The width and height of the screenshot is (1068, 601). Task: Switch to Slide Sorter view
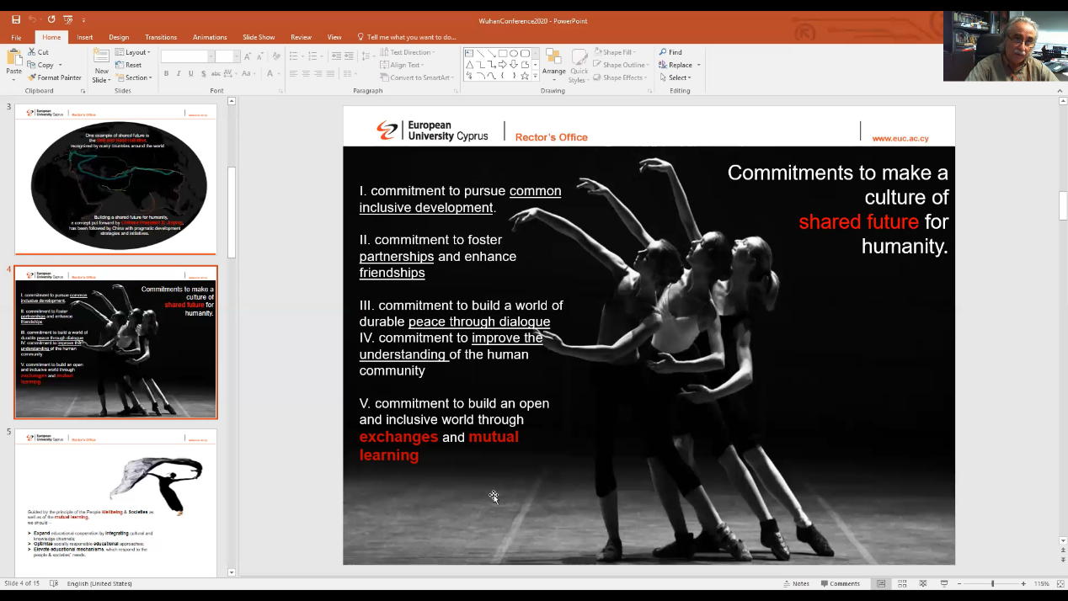tap(901, 583)
